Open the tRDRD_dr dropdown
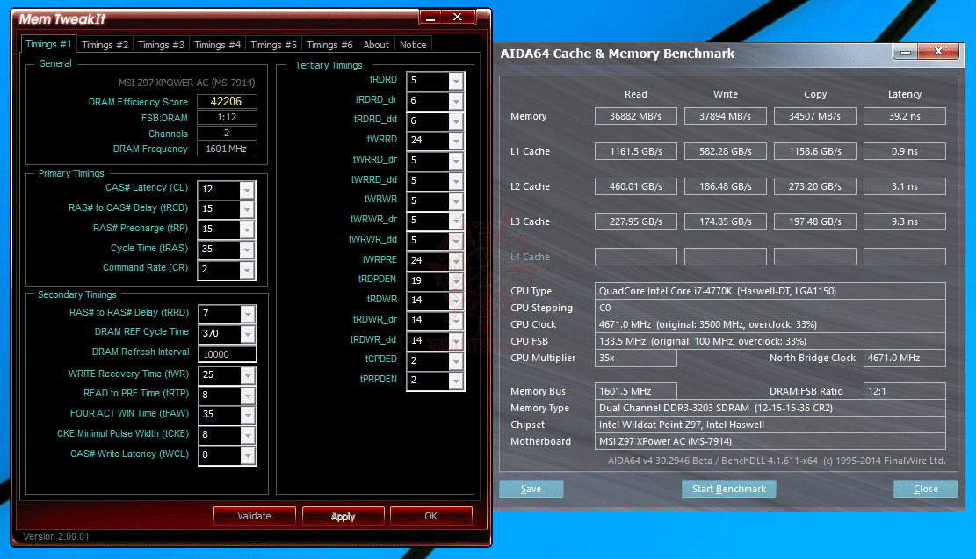Image resolution: width=976 pixels, height=559 pixels. tap(456, 101)
